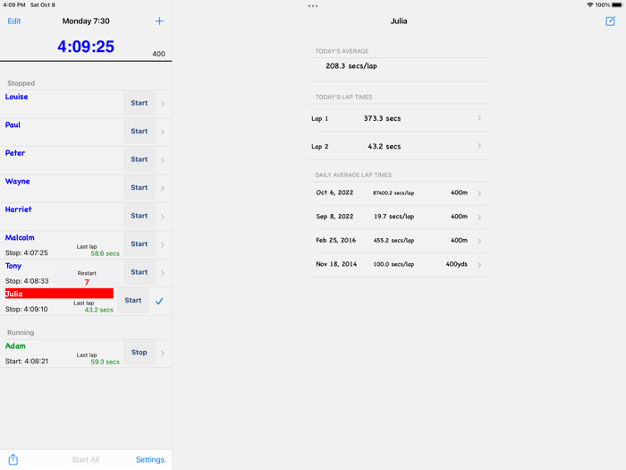Start Wayne's timer
The image size is (626, 470).
(x=139, y=187)
